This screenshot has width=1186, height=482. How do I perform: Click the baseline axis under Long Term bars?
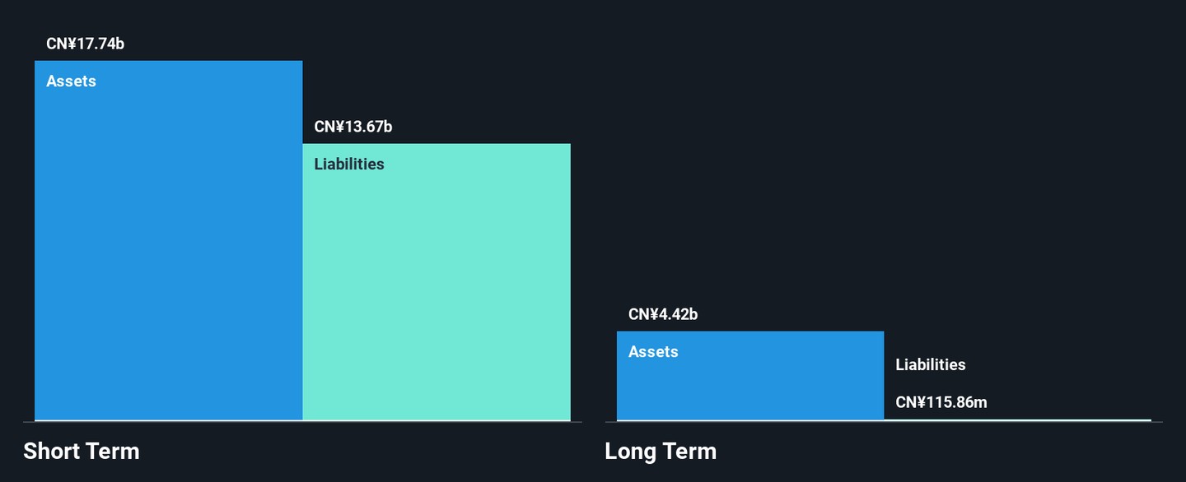coord(883,422)
